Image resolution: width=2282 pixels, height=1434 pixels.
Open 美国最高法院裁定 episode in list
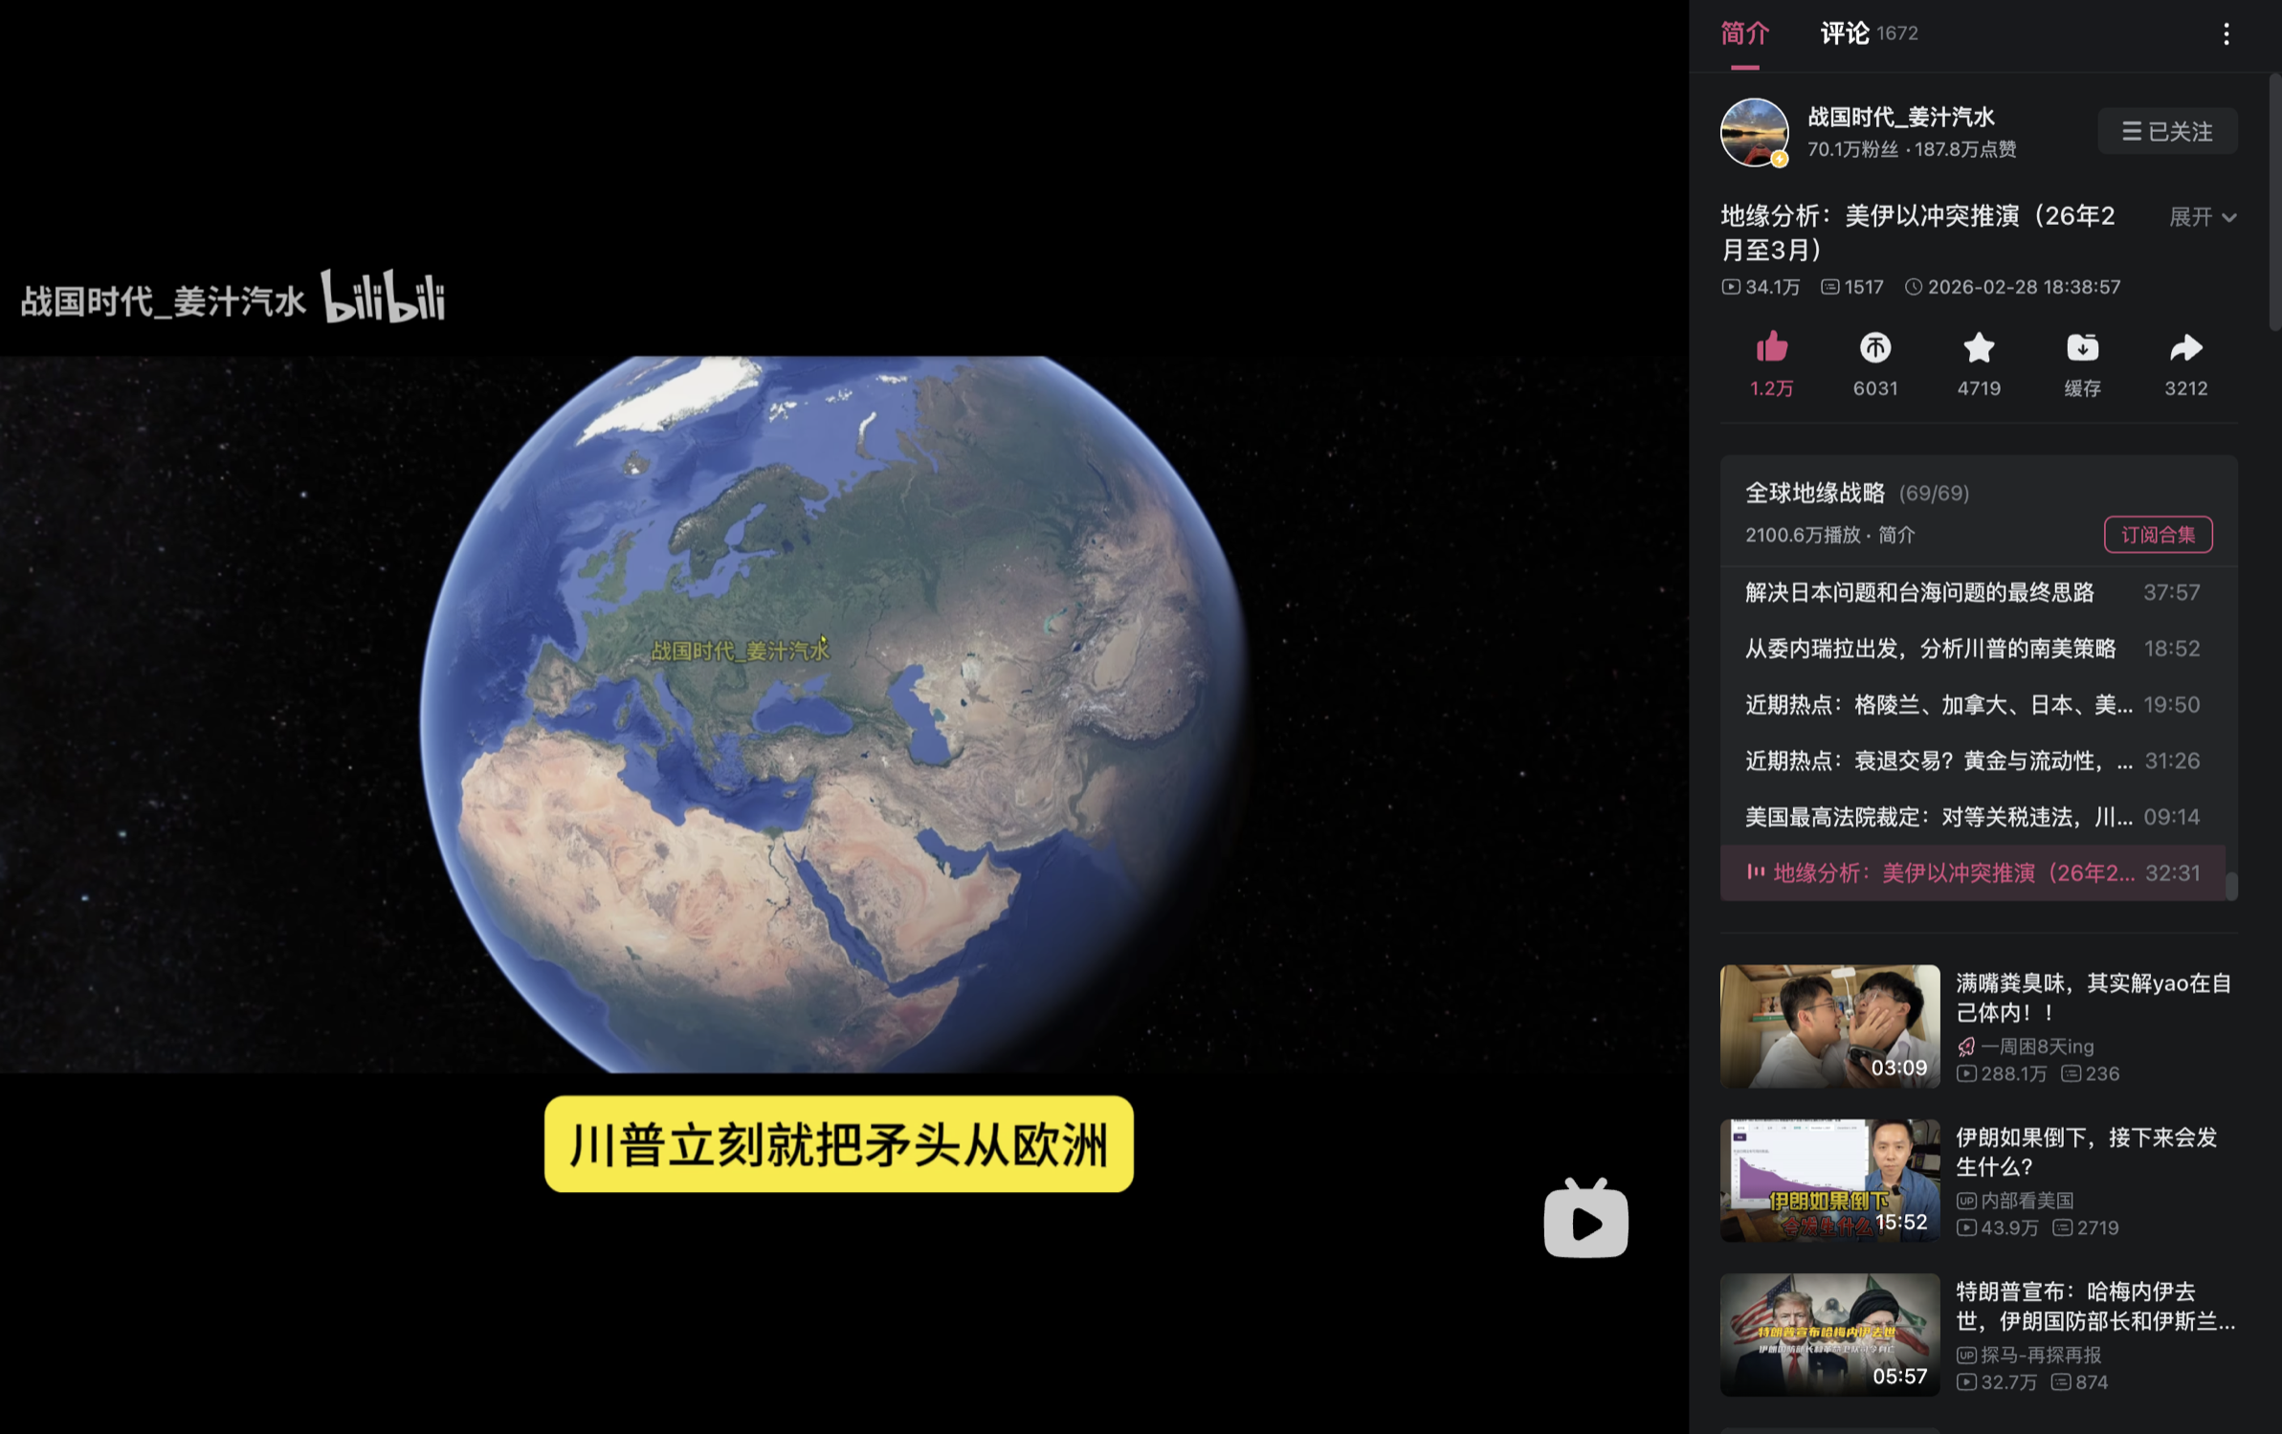point(1938,817)
